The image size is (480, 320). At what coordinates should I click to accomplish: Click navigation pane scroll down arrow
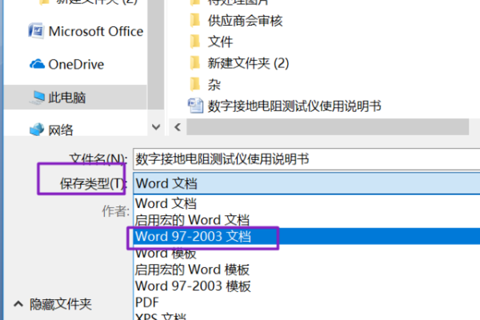[x=156, y=126]
